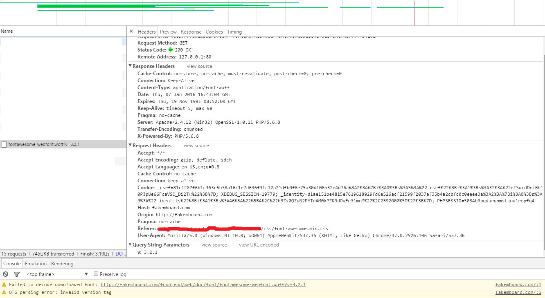Screen dimensions: 545x298
Task: Click the Origin http://fakemboard.com line
Action: pos(175,215)
